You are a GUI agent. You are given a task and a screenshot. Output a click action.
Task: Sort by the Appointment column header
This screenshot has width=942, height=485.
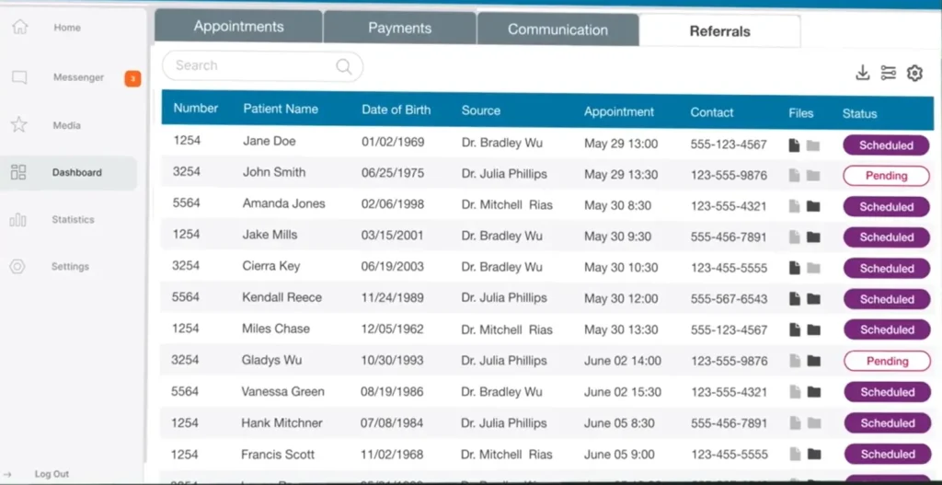tap(619, 111)
